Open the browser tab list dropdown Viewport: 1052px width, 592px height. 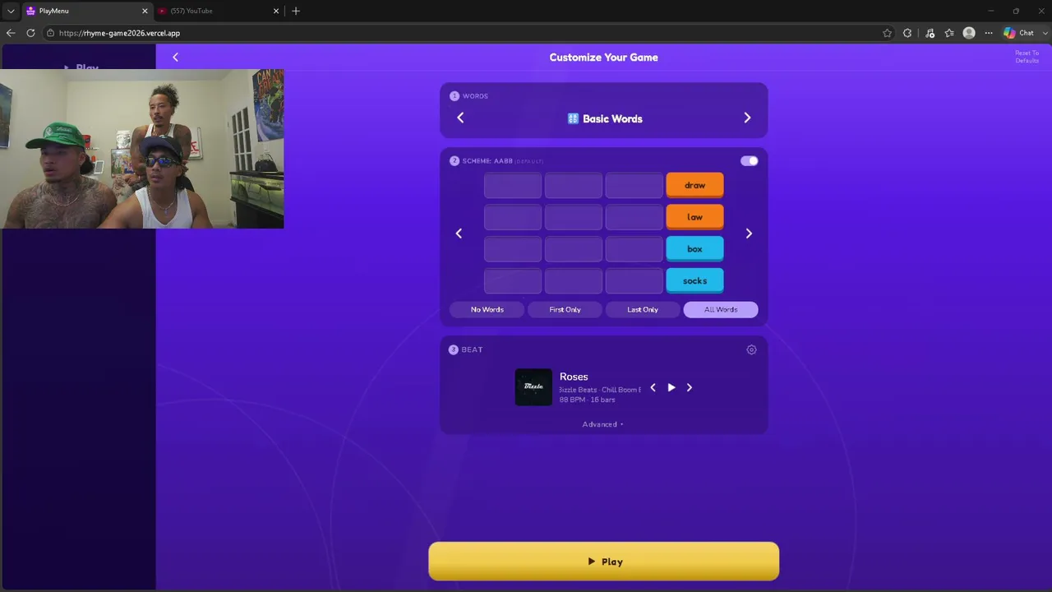click(x=11, y=11)
